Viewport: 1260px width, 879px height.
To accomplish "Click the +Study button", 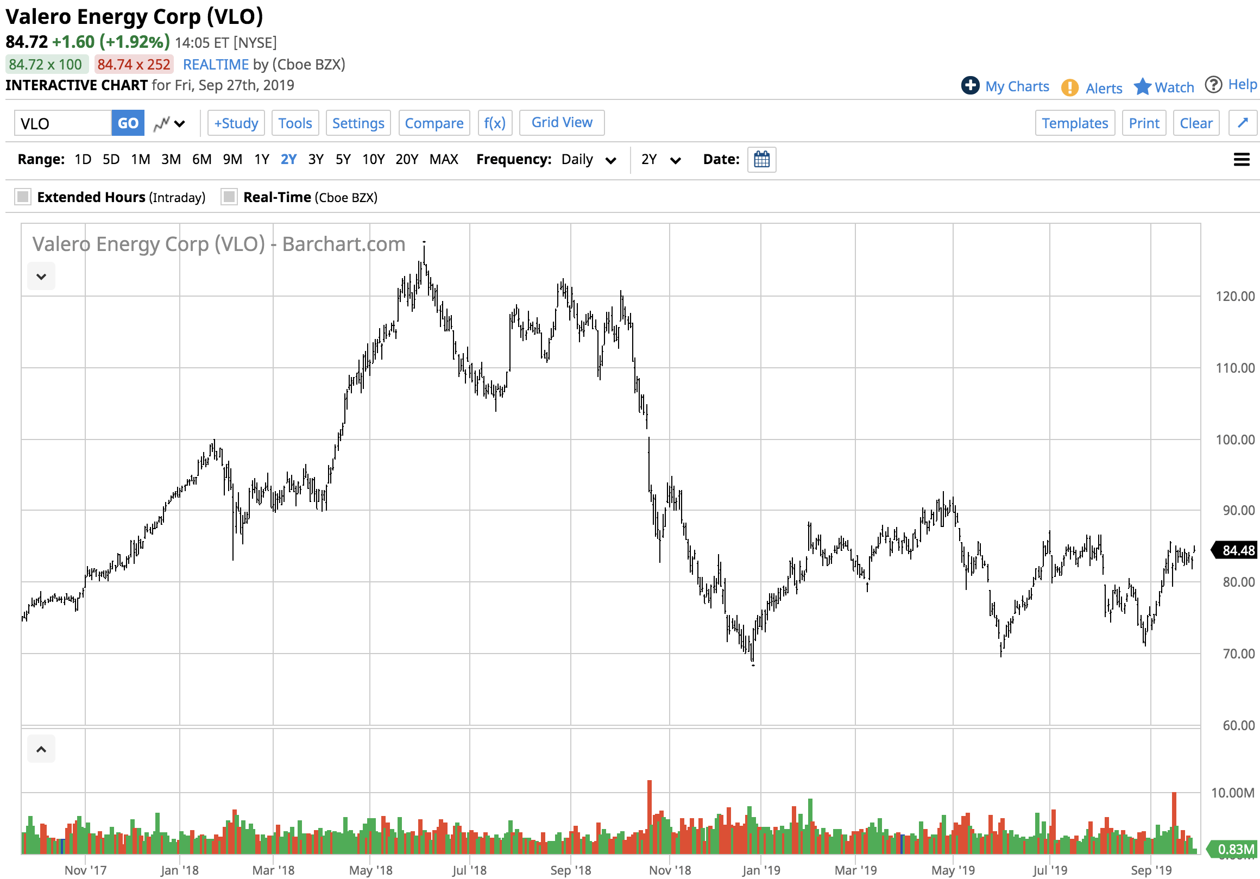I will click(236, 123).
